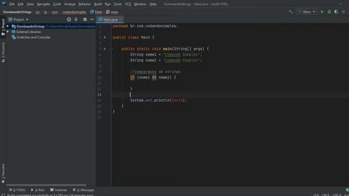This screenshot has width=349, height=196.
Task: Place cursor on the comparacao comment line
Action: 155,72
